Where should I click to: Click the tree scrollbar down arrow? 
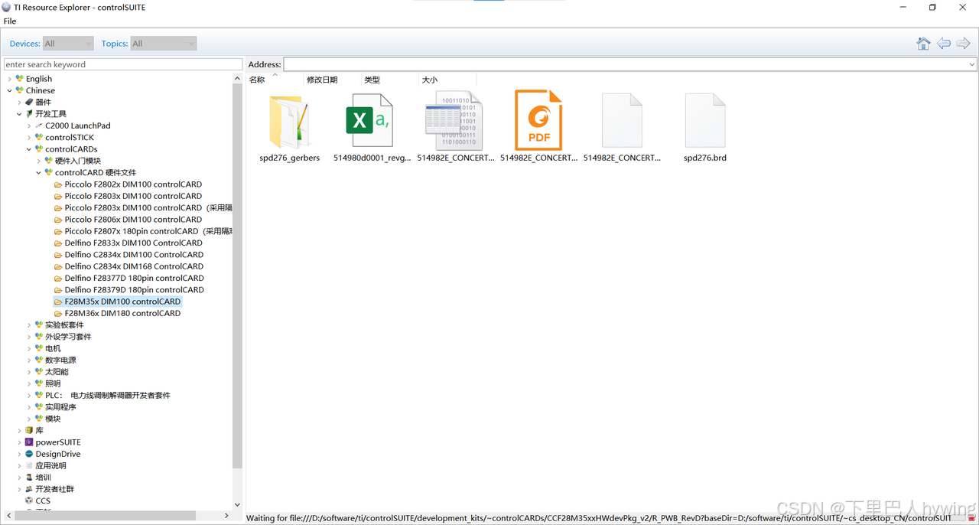(x=237, y=504)
